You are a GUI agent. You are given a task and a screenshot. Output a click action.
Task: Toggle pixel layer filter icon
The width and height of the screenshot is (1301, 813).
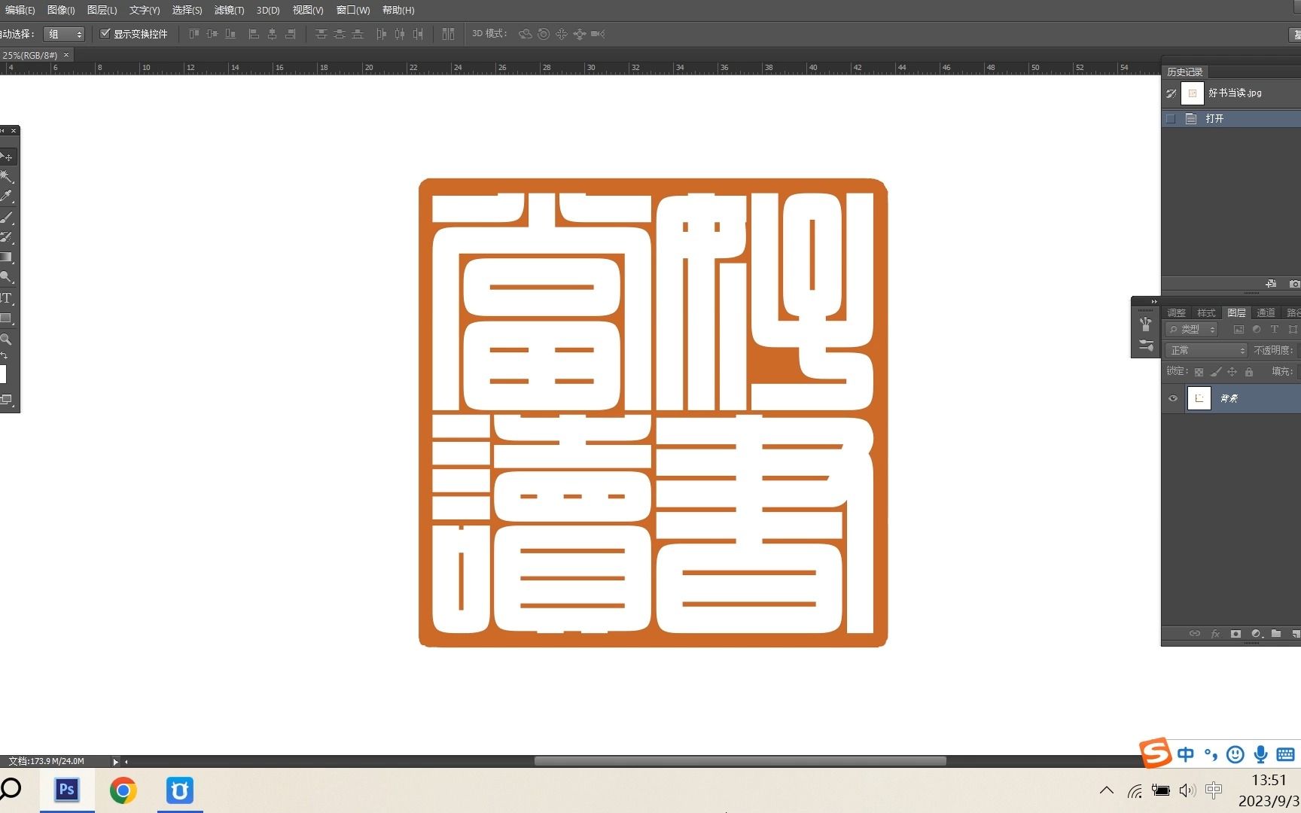click(x=1239, y=329)
